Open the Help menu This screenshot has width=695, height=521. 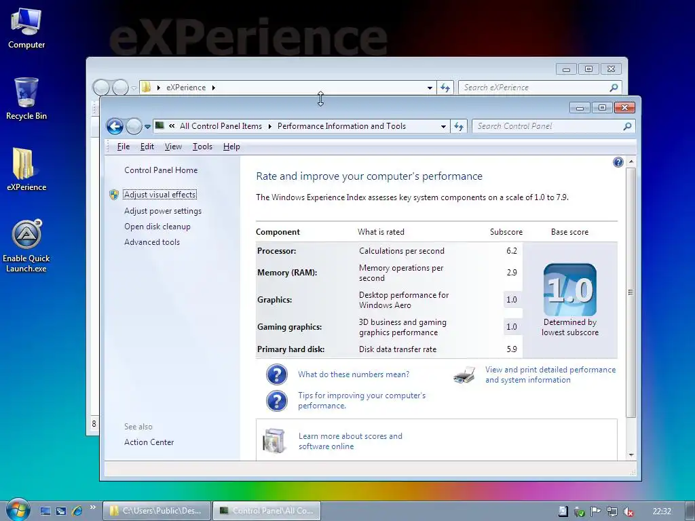[231, 147]
